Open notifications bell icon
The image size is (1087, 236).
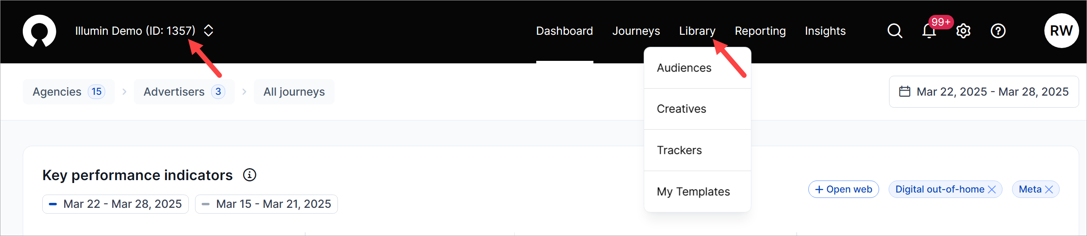(929, 31)
